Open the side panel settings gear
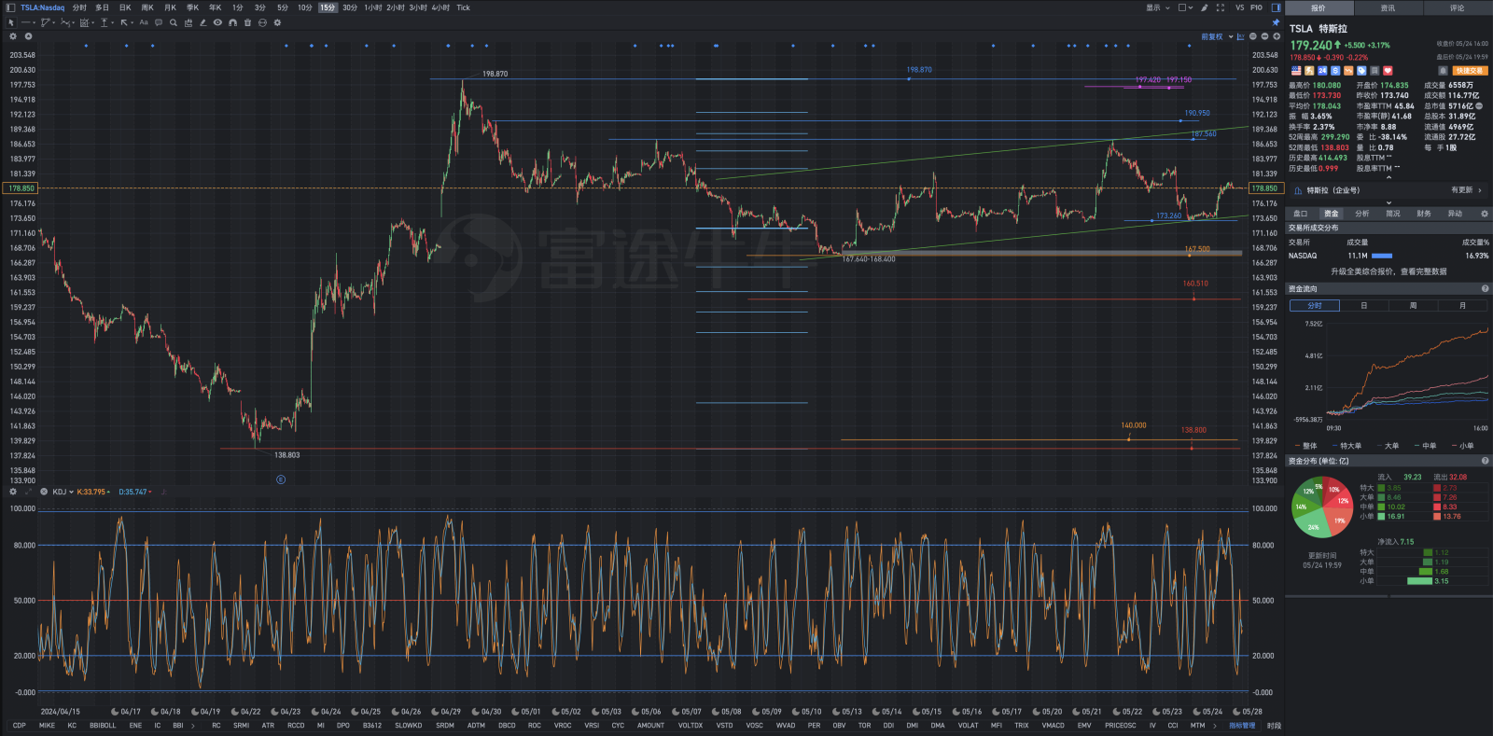The width and height of the screenshot is (1493, 736). point(1485,214)
